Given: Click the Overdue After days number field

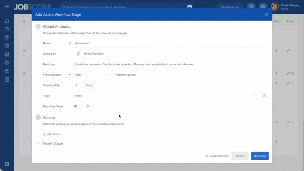Looking at the screenshot, I should [x=79, y=85].
